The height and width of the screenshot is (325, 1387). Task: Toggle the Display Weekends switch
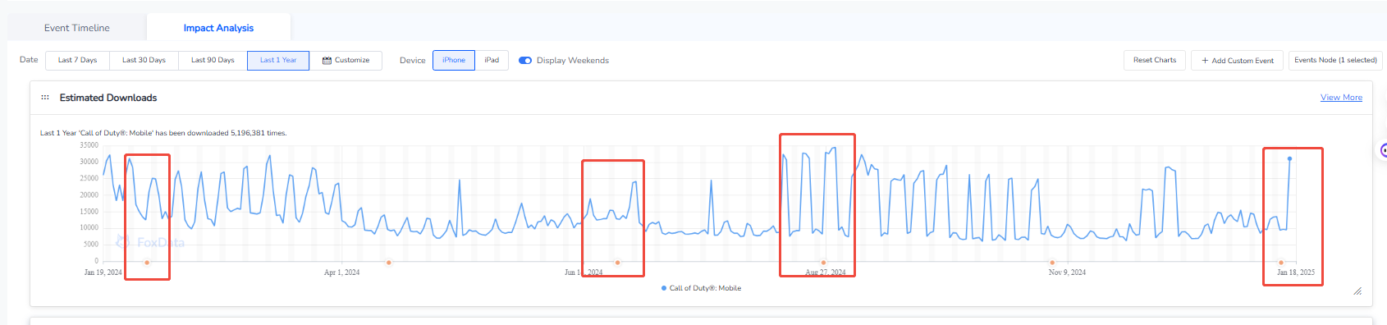click(525, 61)
